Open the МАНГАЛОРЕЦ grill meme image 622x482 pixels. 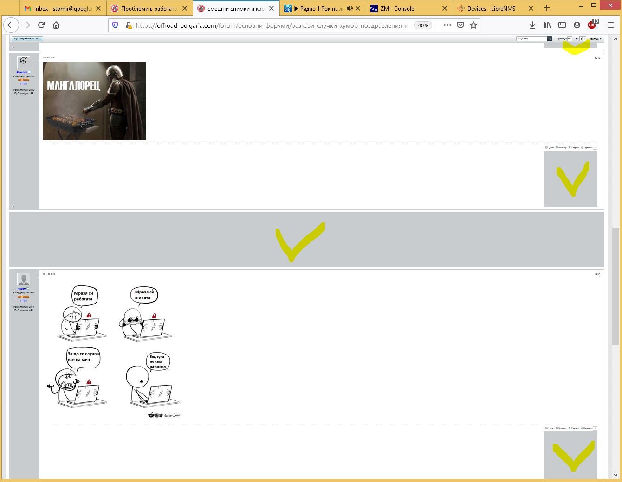click(94, 101)
